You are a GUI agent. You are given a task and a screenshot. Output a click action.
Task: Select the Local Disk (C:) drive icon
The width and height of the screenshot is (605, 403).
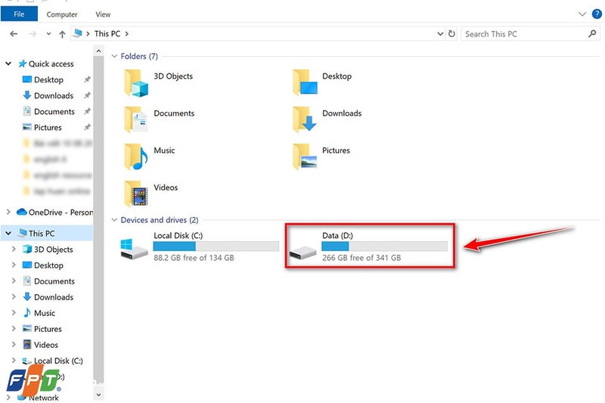134,249
